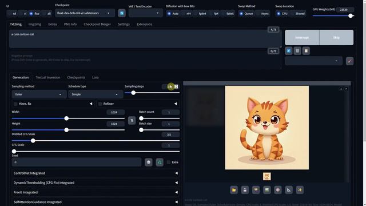Click the green recycle reuse-seed icon
This screenshot has width=366, height=206.
click(x=160, y=163)
